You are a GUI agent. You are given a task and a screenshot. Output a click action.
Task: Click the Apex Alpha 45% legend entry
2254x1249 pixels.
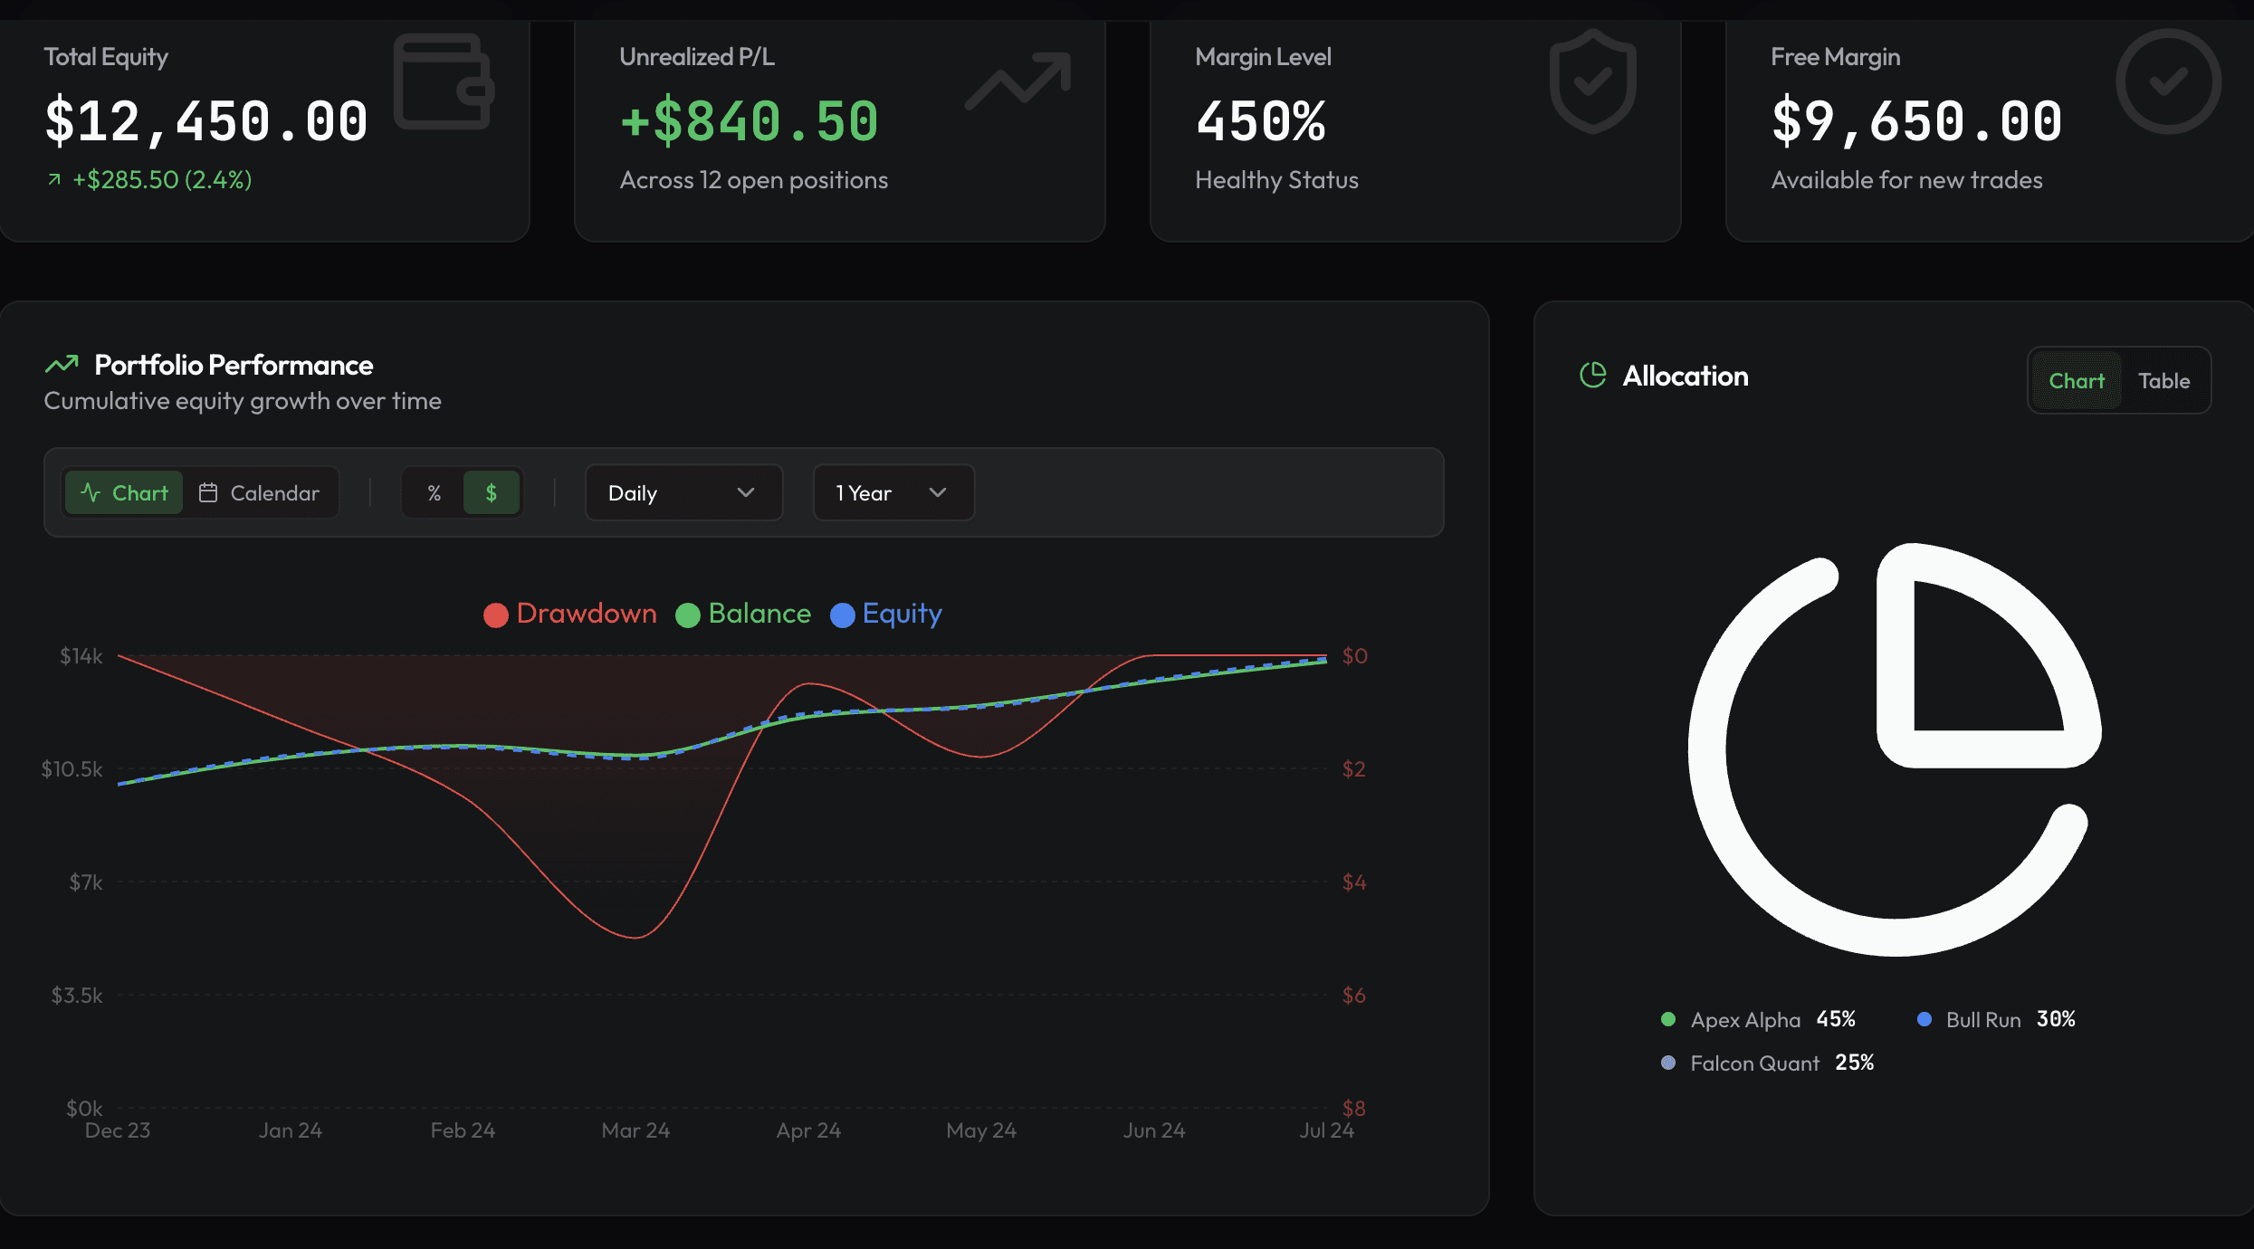click(1758, 1020)
